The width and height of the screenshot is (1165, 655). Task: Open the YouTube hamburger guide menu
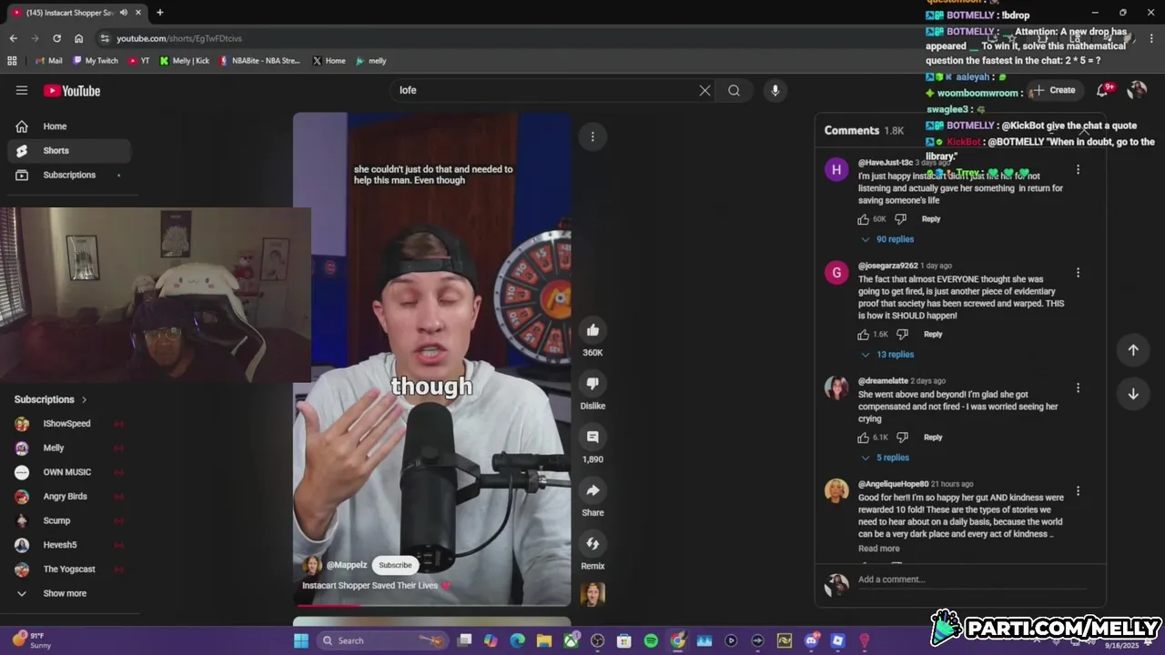(22, 90)
